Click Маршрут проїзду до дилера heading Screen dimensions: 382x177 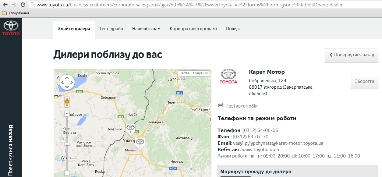(256, 172)
